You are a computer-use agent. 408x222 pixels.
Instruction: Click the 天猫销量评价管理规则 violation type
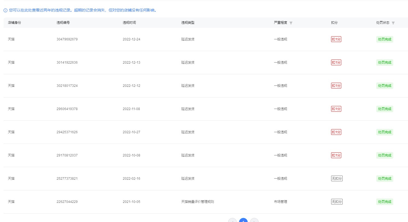pyautogui.click(x=197, y=202)
